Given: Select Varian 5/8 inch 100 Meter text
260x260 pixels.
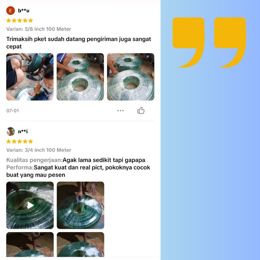Looking at the screenshot, I should point(39,29).
